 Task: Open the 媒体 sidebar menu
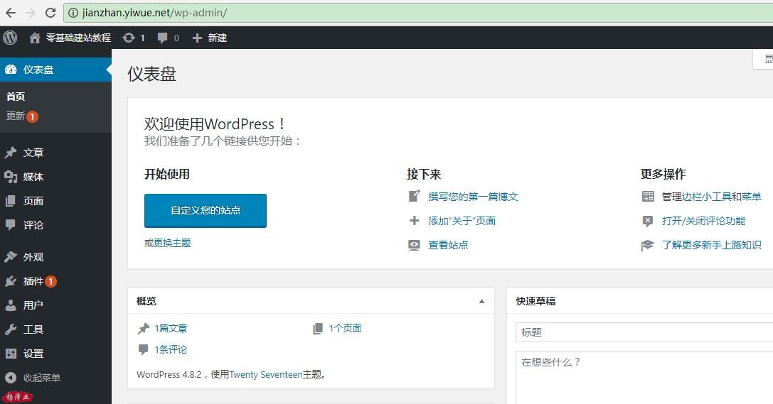[x=55, y=177]
